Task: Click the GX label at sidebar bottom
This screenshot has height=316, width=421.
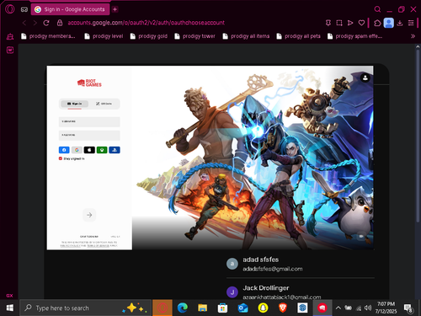Action: pos(9,296)
